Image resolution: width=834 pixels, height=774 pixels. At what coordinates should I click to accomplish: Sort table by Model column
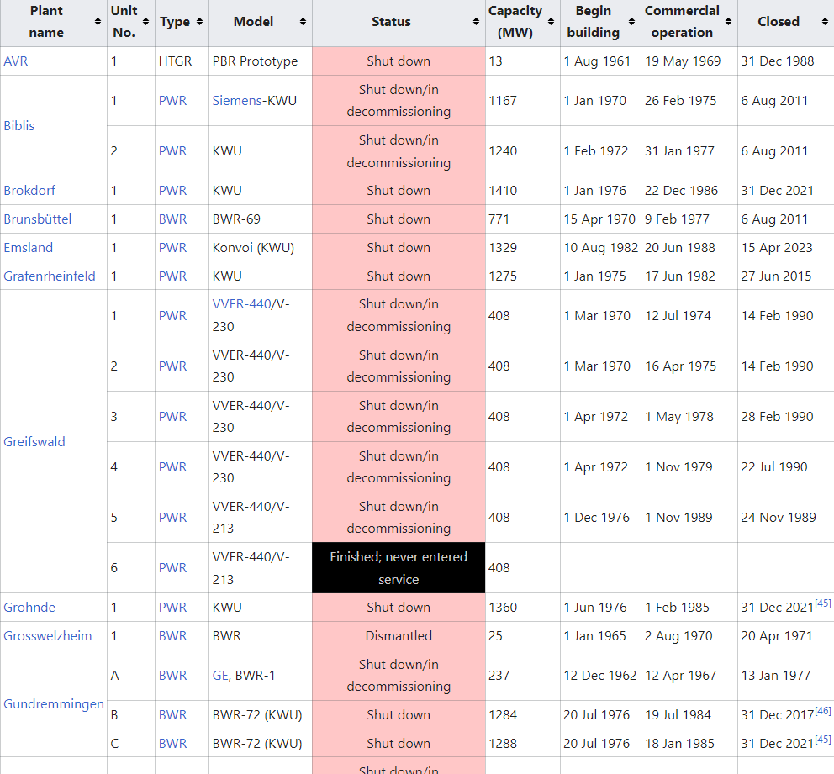point(303,22)
